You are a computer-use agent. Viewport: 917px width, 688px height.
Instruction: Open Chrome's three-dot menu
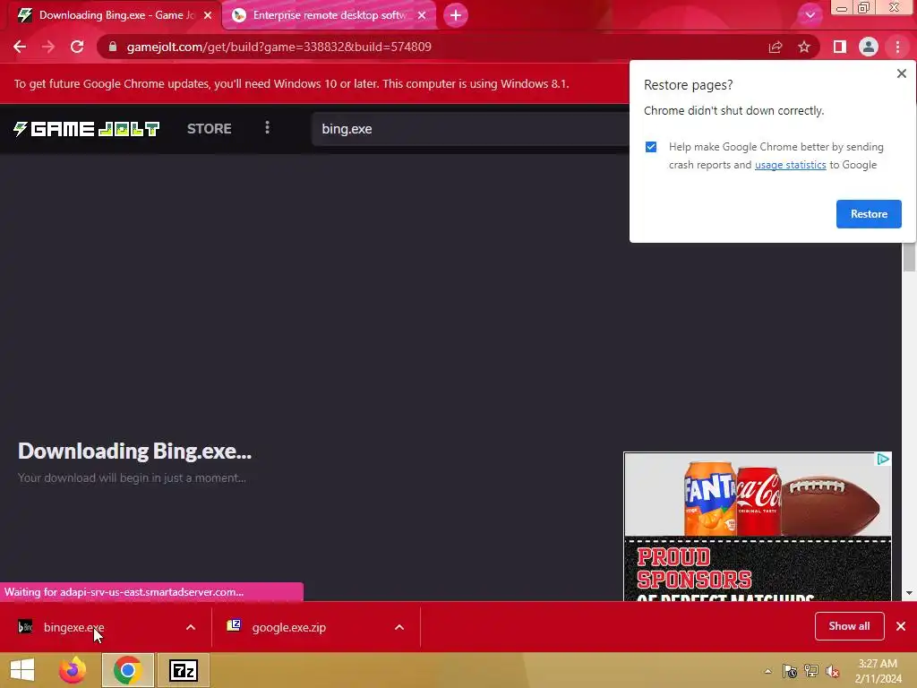pyautogui.click(x=897, y=47)
